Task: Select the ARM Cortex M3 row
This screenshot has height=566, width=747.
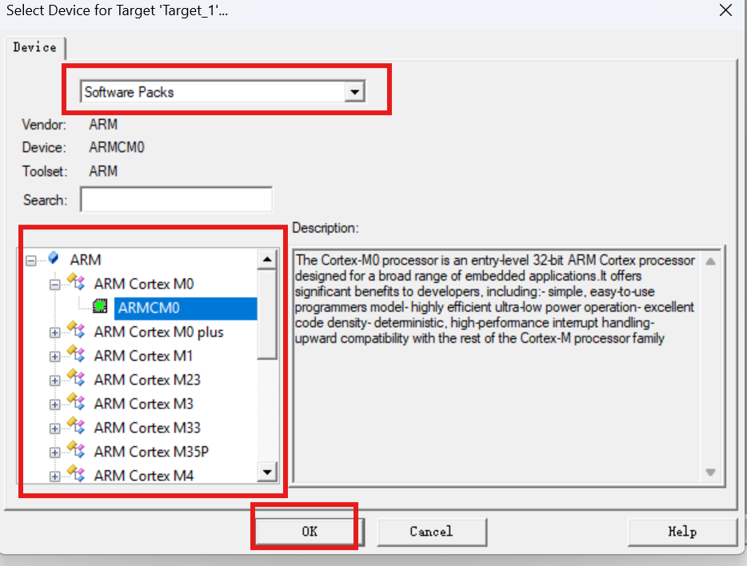Action: tap(143, 404)
